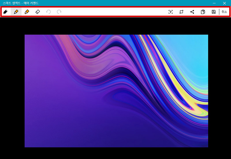Select the highlighted yellow pen tool
The image size is (231, 159).
click(16, 12)
